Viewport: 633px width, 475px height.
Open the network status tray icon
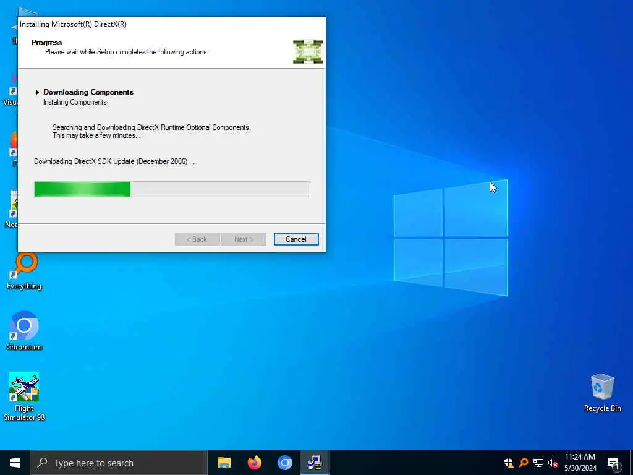pyautogui.click(x=538, y=463)
